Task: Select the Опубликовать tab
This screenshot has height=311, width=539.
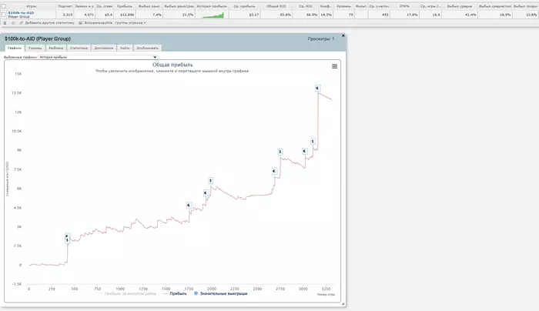Action: tap(148, 48)
